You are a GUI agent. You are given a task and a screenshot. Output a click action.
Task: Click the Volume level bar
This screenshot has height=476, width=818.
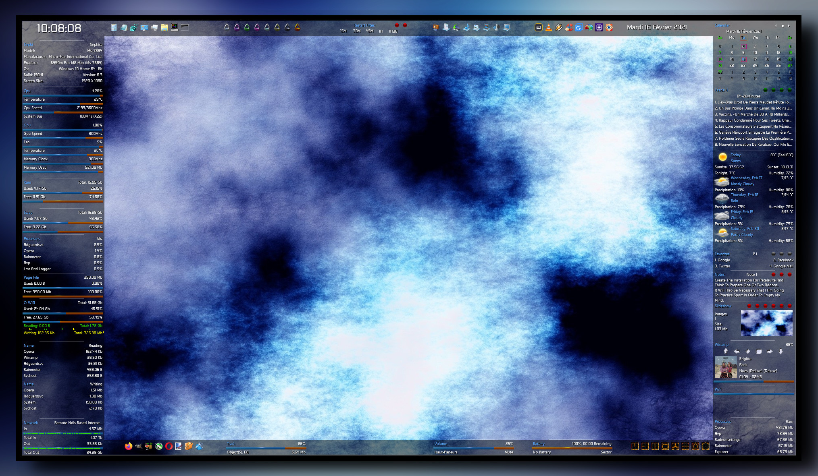coord(474,448)
